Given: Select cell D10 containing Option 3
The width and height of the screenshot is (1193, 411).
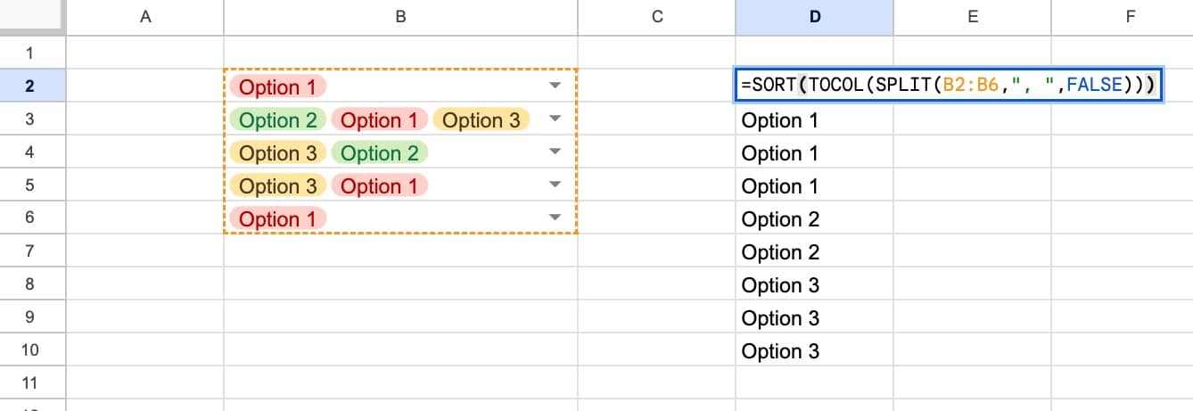Looking at the screenshot, I should coord(814,351).
